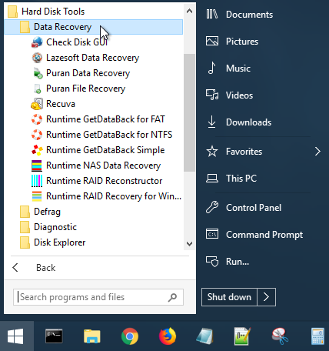329x351 pixels.
Task: Select 'Runtime RAID Reconstructor' text
Action: 104,181
